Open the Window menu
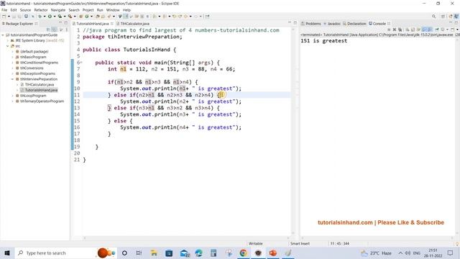This screenshot has height=259, width=460. click(113, 10)
